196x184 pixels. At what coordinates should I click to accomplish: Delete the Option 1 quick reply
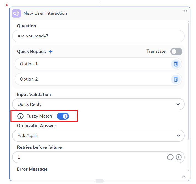[176, 64]
